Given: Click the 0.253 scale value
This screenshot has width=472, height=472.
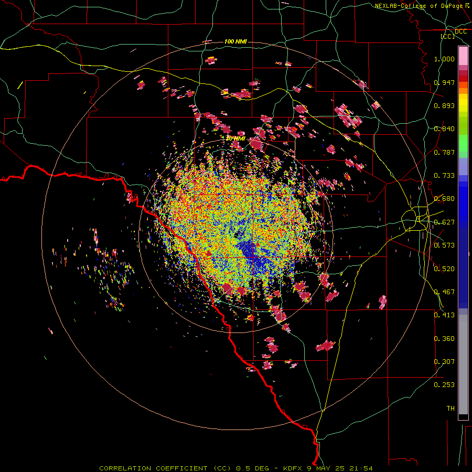Looking at the screenshot, I should 444,385.
